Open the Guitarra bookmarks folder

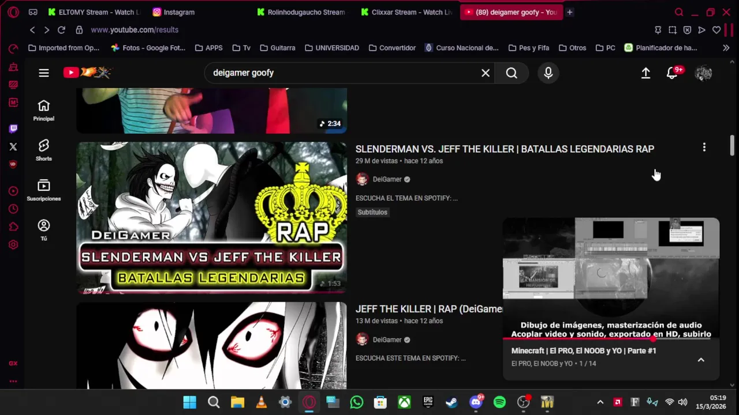pyautogui.click(x=277, y=48)
